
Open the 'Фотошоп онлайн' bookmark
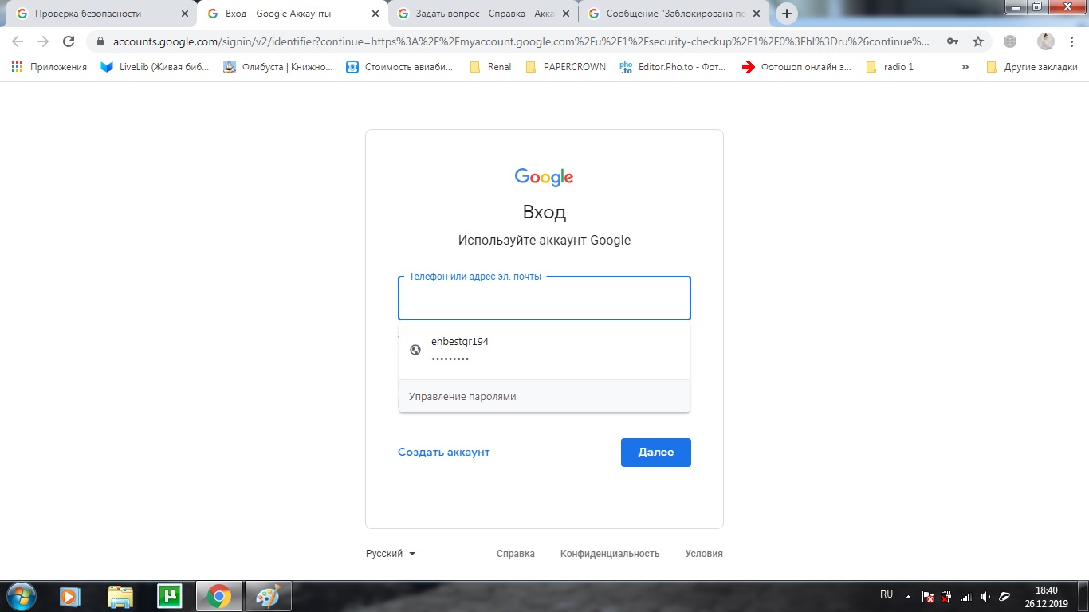[x=796, y=67]
